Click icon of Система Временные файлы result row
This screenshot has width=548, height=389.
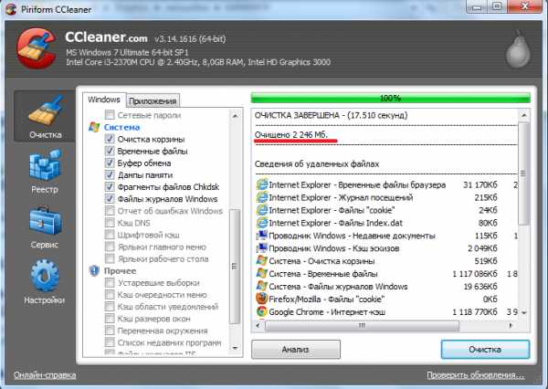pyautogui.click(x=262, y=273)
